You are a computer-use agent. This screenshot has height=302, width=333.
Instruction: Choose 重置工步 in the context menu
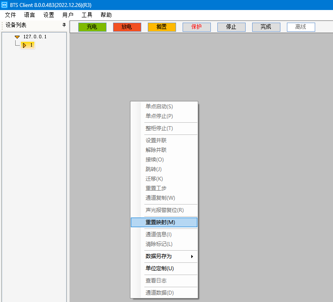pyautogui.click(x=164, y=188)
